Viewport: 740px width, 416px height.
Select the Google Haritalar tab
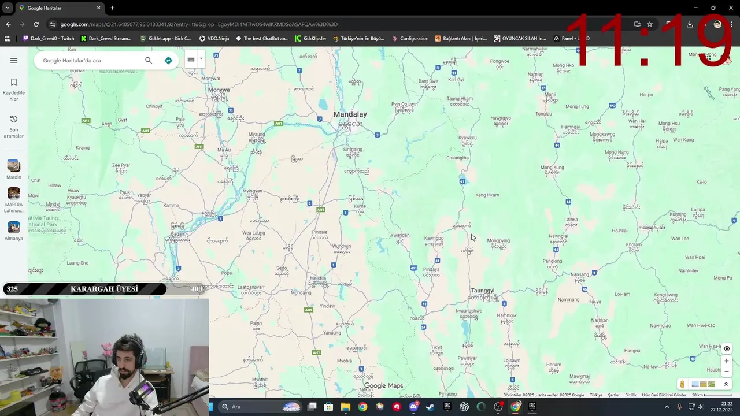click(60, 8)
